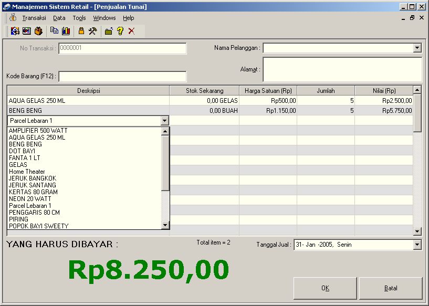Click the red X toolbar icon

(x=131, y=31)
